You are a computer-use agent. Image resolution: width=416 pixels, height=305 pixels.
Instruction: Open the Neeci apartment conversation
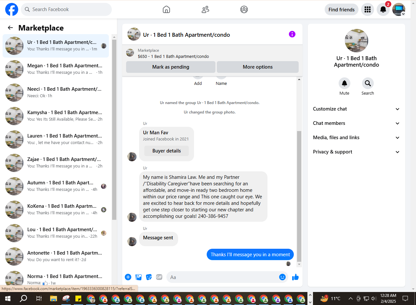56,92
